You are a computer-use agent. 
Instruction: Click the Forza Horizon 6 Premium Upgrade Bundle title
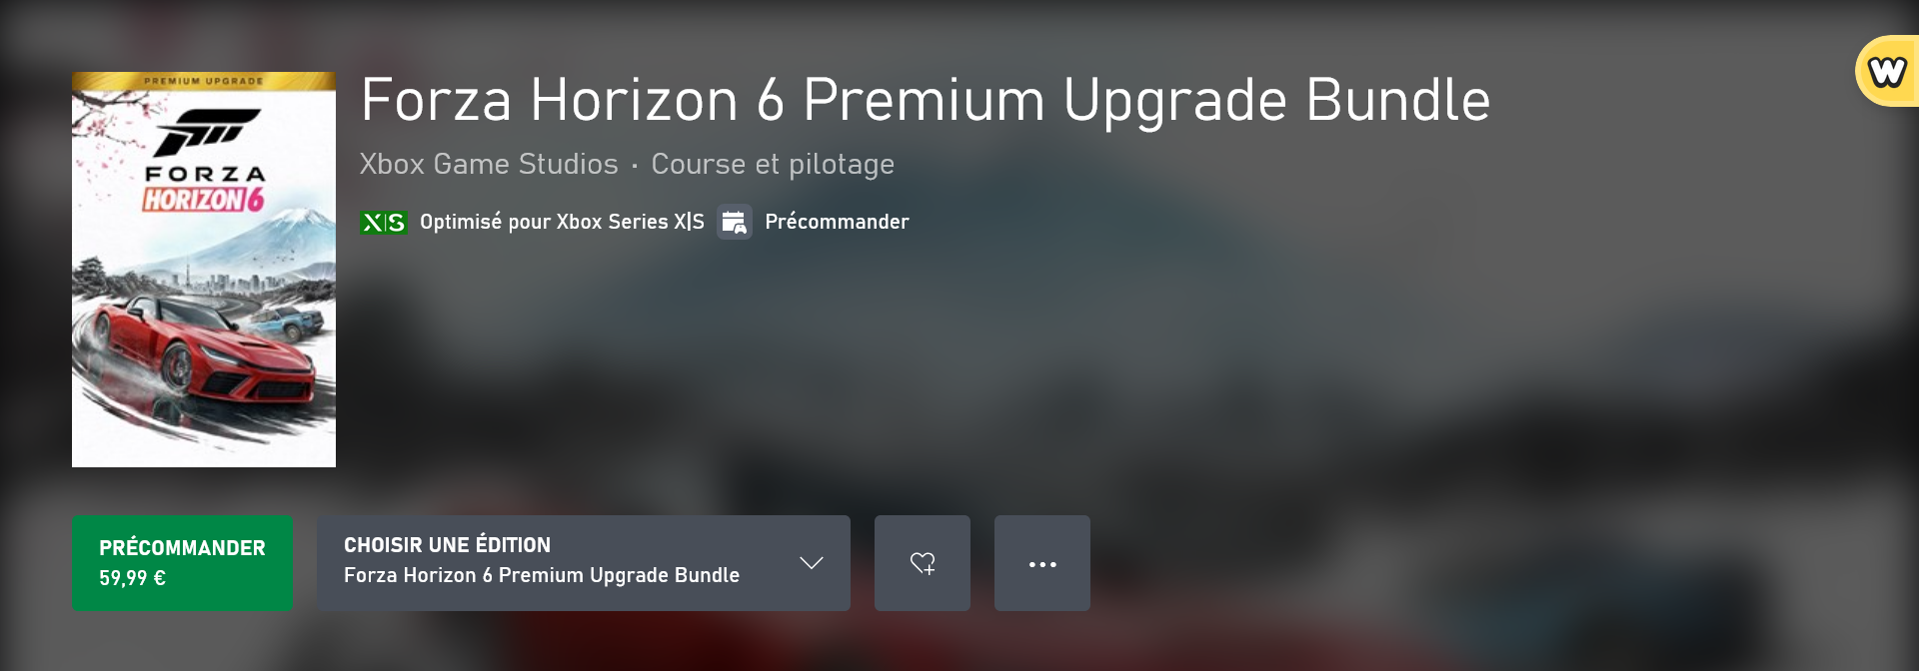tap(926, 101)
